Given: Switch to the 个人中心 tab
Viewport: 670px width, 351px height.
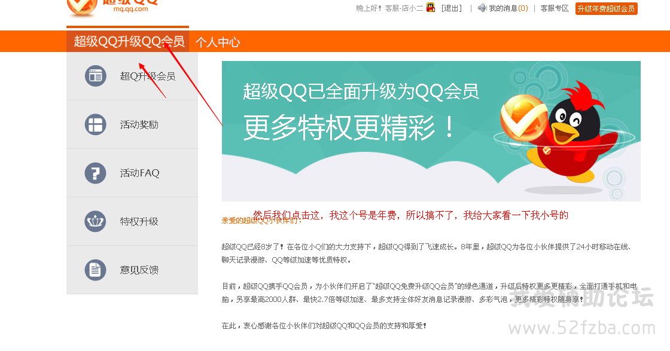Looking at the screenshot, I should click(x=218, y=42).
